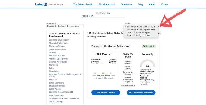Click Start-ups in skills list
This screenshot has width=206, height=105.
53,80
